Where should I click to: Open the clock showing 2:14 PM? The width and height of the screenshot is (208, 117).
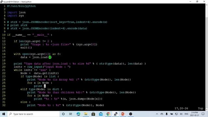tap(194, 114)
